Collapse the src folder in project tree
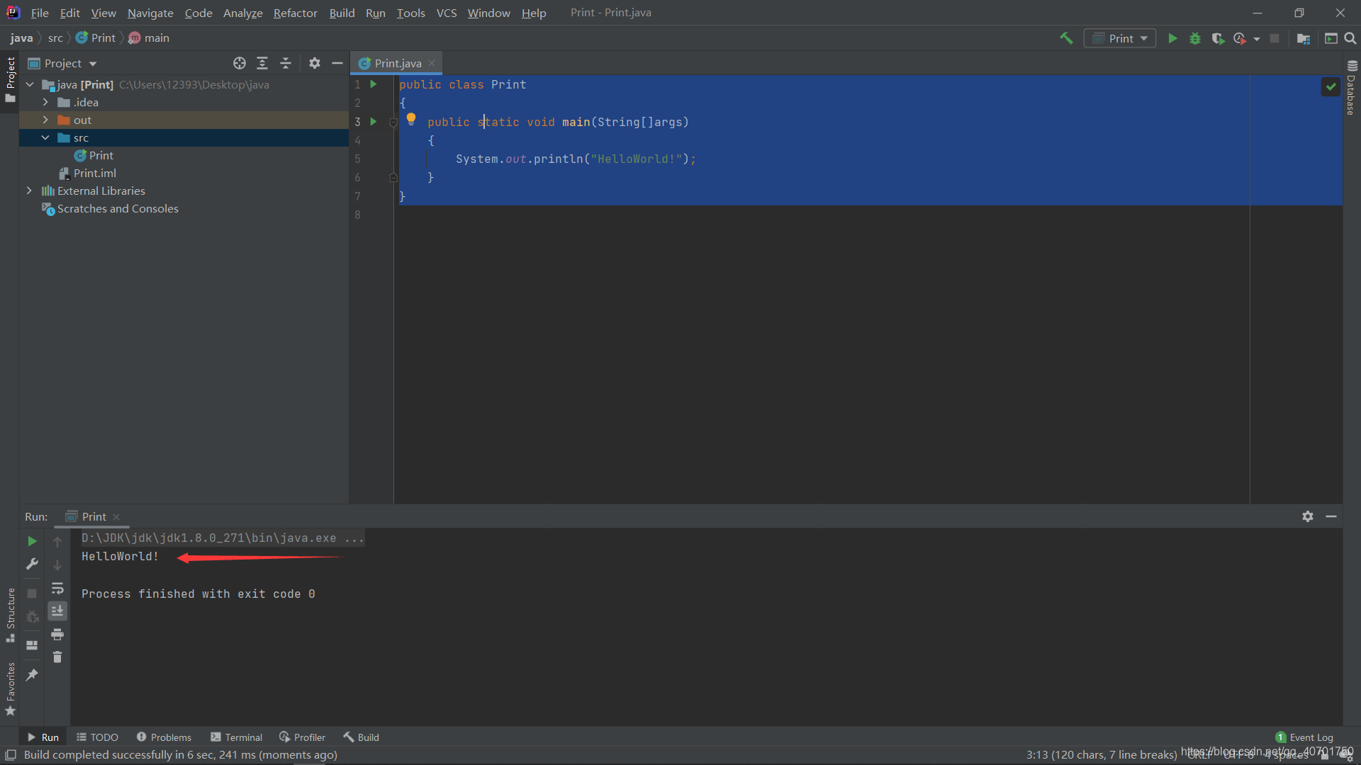This screenshot has width=1361, height=765. click(45, 137)
